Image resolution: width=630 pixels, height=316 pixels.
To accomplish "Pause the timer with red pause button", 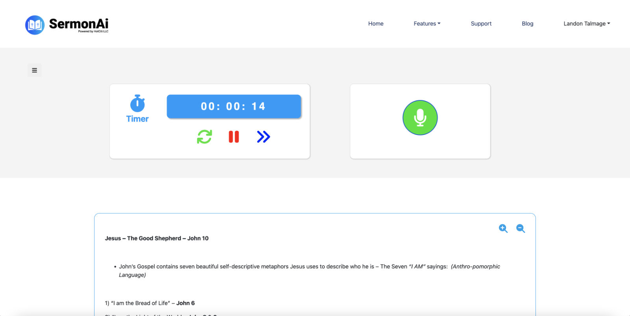I will click(234, 137).
